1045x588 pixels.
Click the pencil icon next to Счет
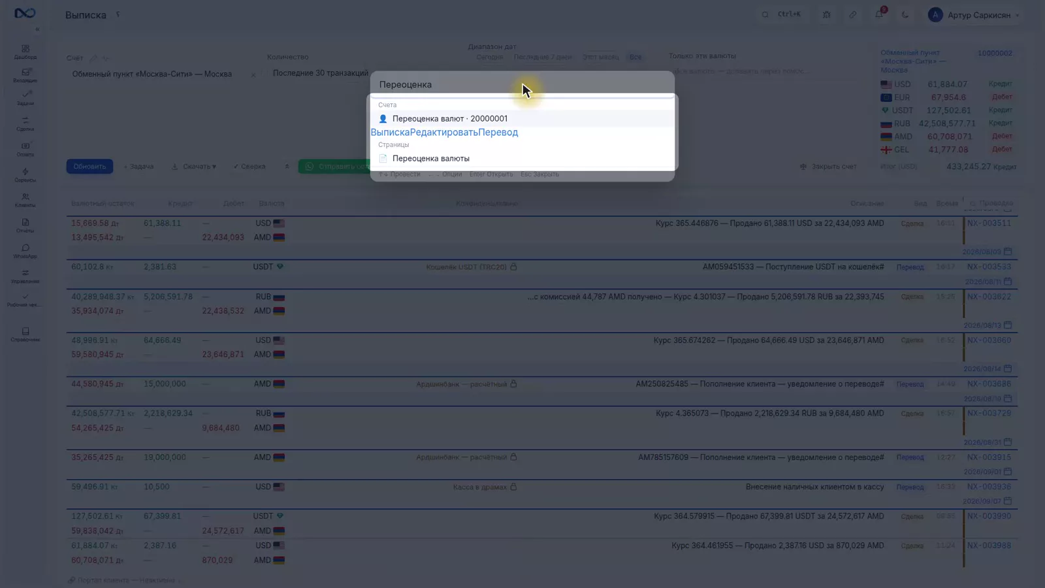click(x=93, y=58)
